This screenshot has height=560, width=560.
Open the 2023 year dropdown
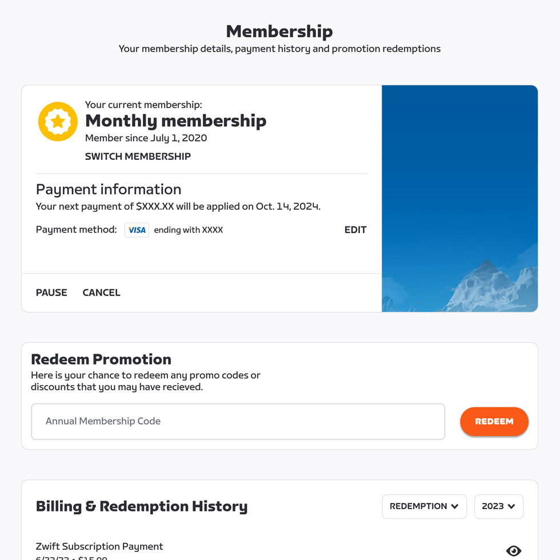(498, 506)
